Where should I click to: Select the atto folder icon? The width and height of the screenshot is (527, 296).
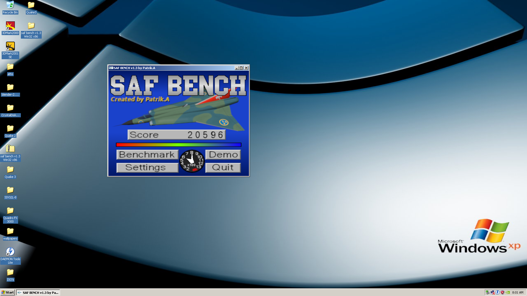(x=10, y=67)
